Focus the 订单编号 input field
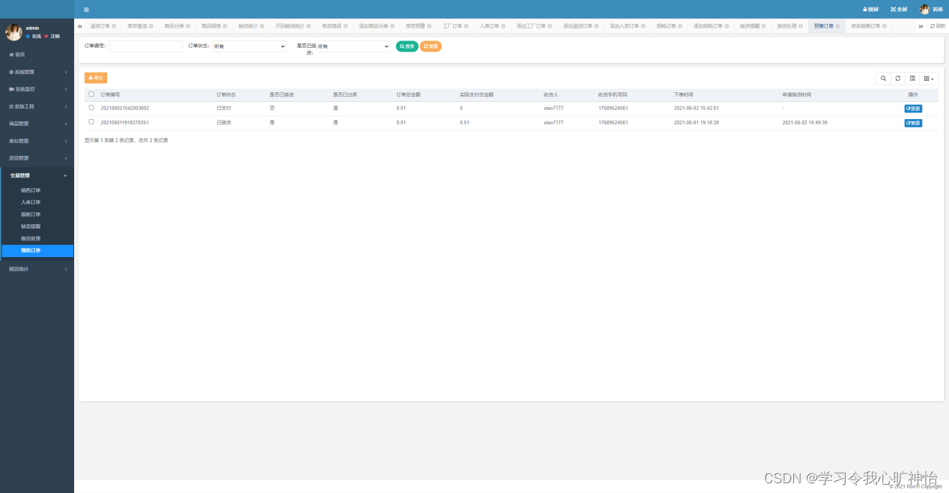The width and height of the screenshot is (949, 493). [145, 46]
